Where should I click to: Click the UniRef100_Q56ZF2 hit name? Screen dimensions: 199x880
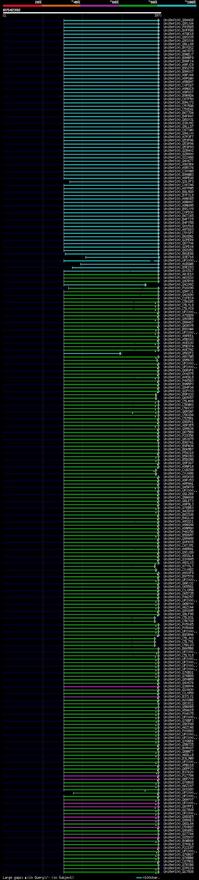click(178, 353)
